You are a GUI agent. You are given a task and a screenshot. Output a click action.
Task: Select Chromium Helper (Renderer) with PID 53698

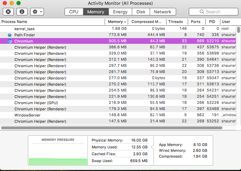click(x=118, y=53)
